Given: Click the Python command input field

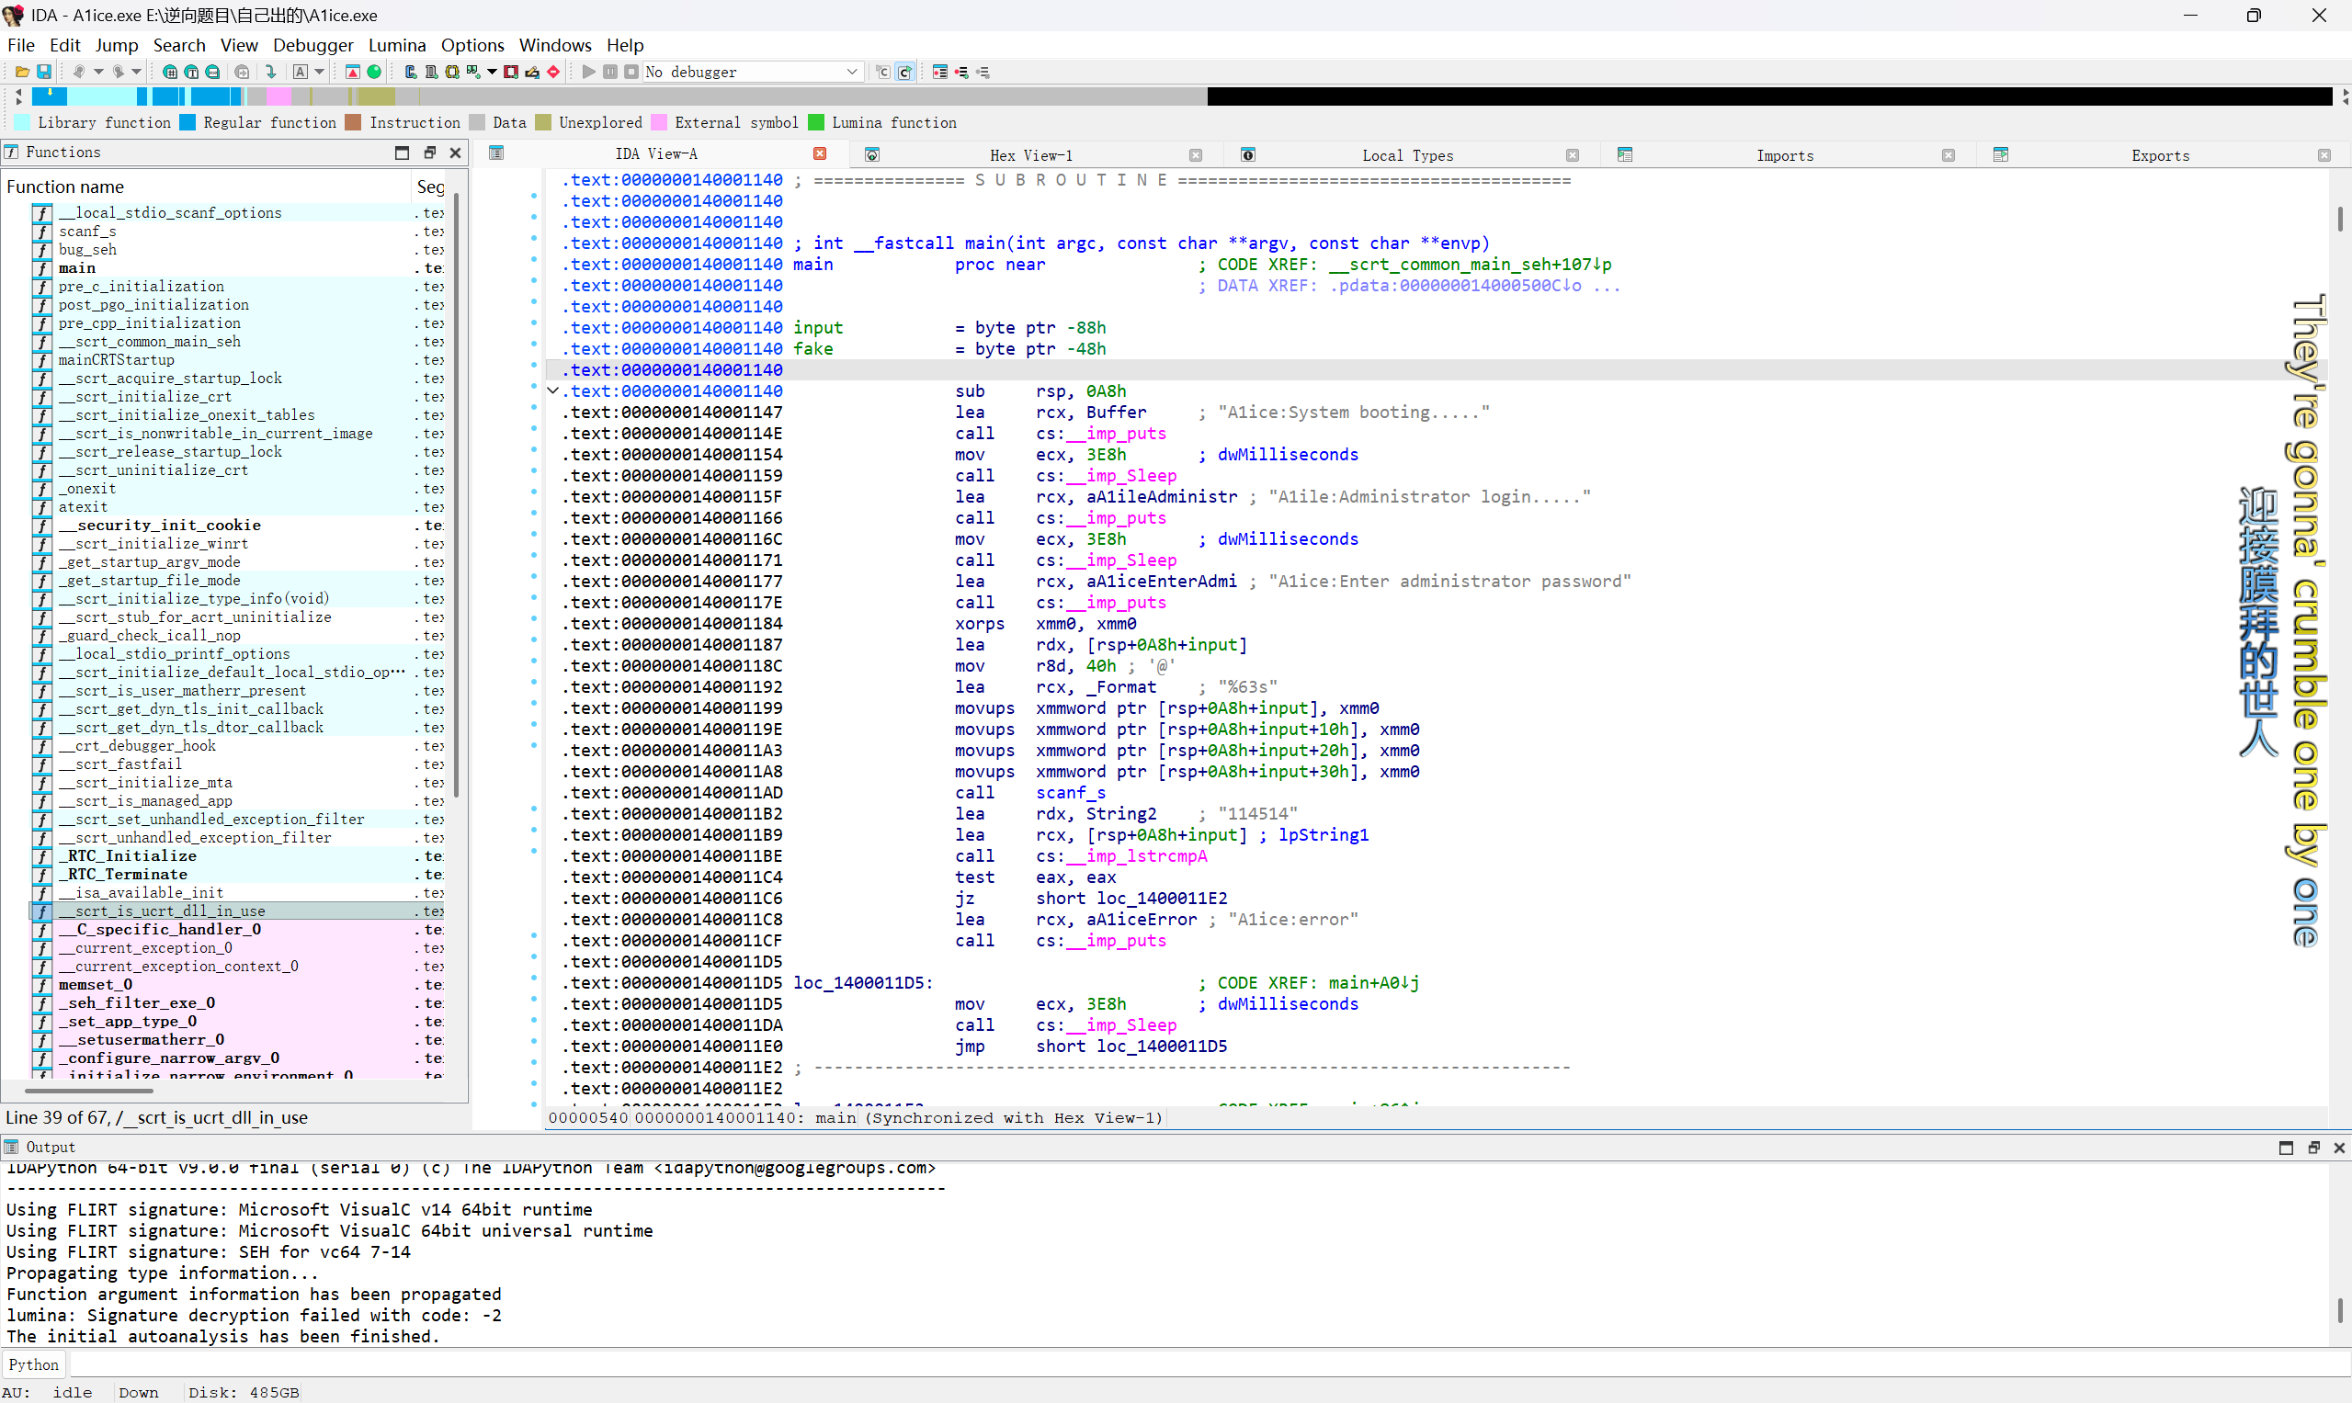Looking at the screenshot, I should [x=1135, y=1364].
